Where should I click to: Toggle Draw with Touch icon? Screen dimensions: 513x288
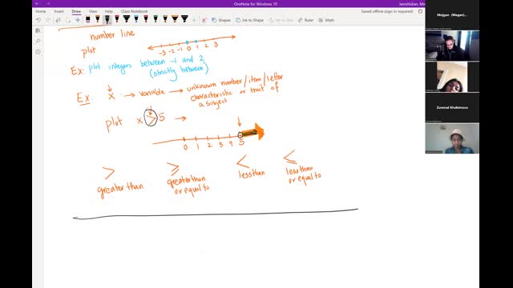[204, 20]
